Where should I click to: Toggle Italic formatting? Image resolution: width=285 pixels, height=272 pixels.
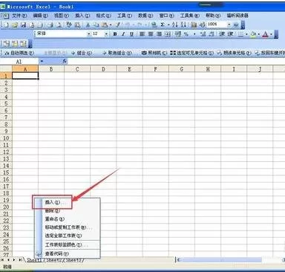tap(123, 34)
